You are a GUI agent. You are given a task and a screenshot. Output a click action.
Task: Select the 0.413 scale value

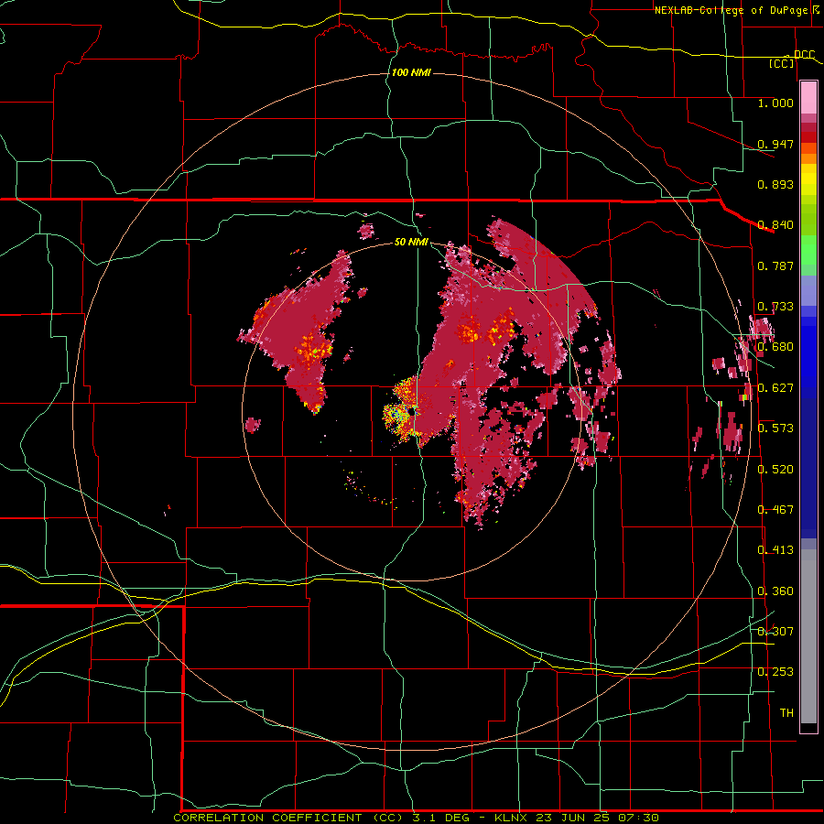pos(775,550)
